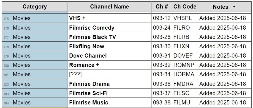Click the VHS + channel name cell
Viewport: 253px width, 108px height.
(x=110, y=18)
